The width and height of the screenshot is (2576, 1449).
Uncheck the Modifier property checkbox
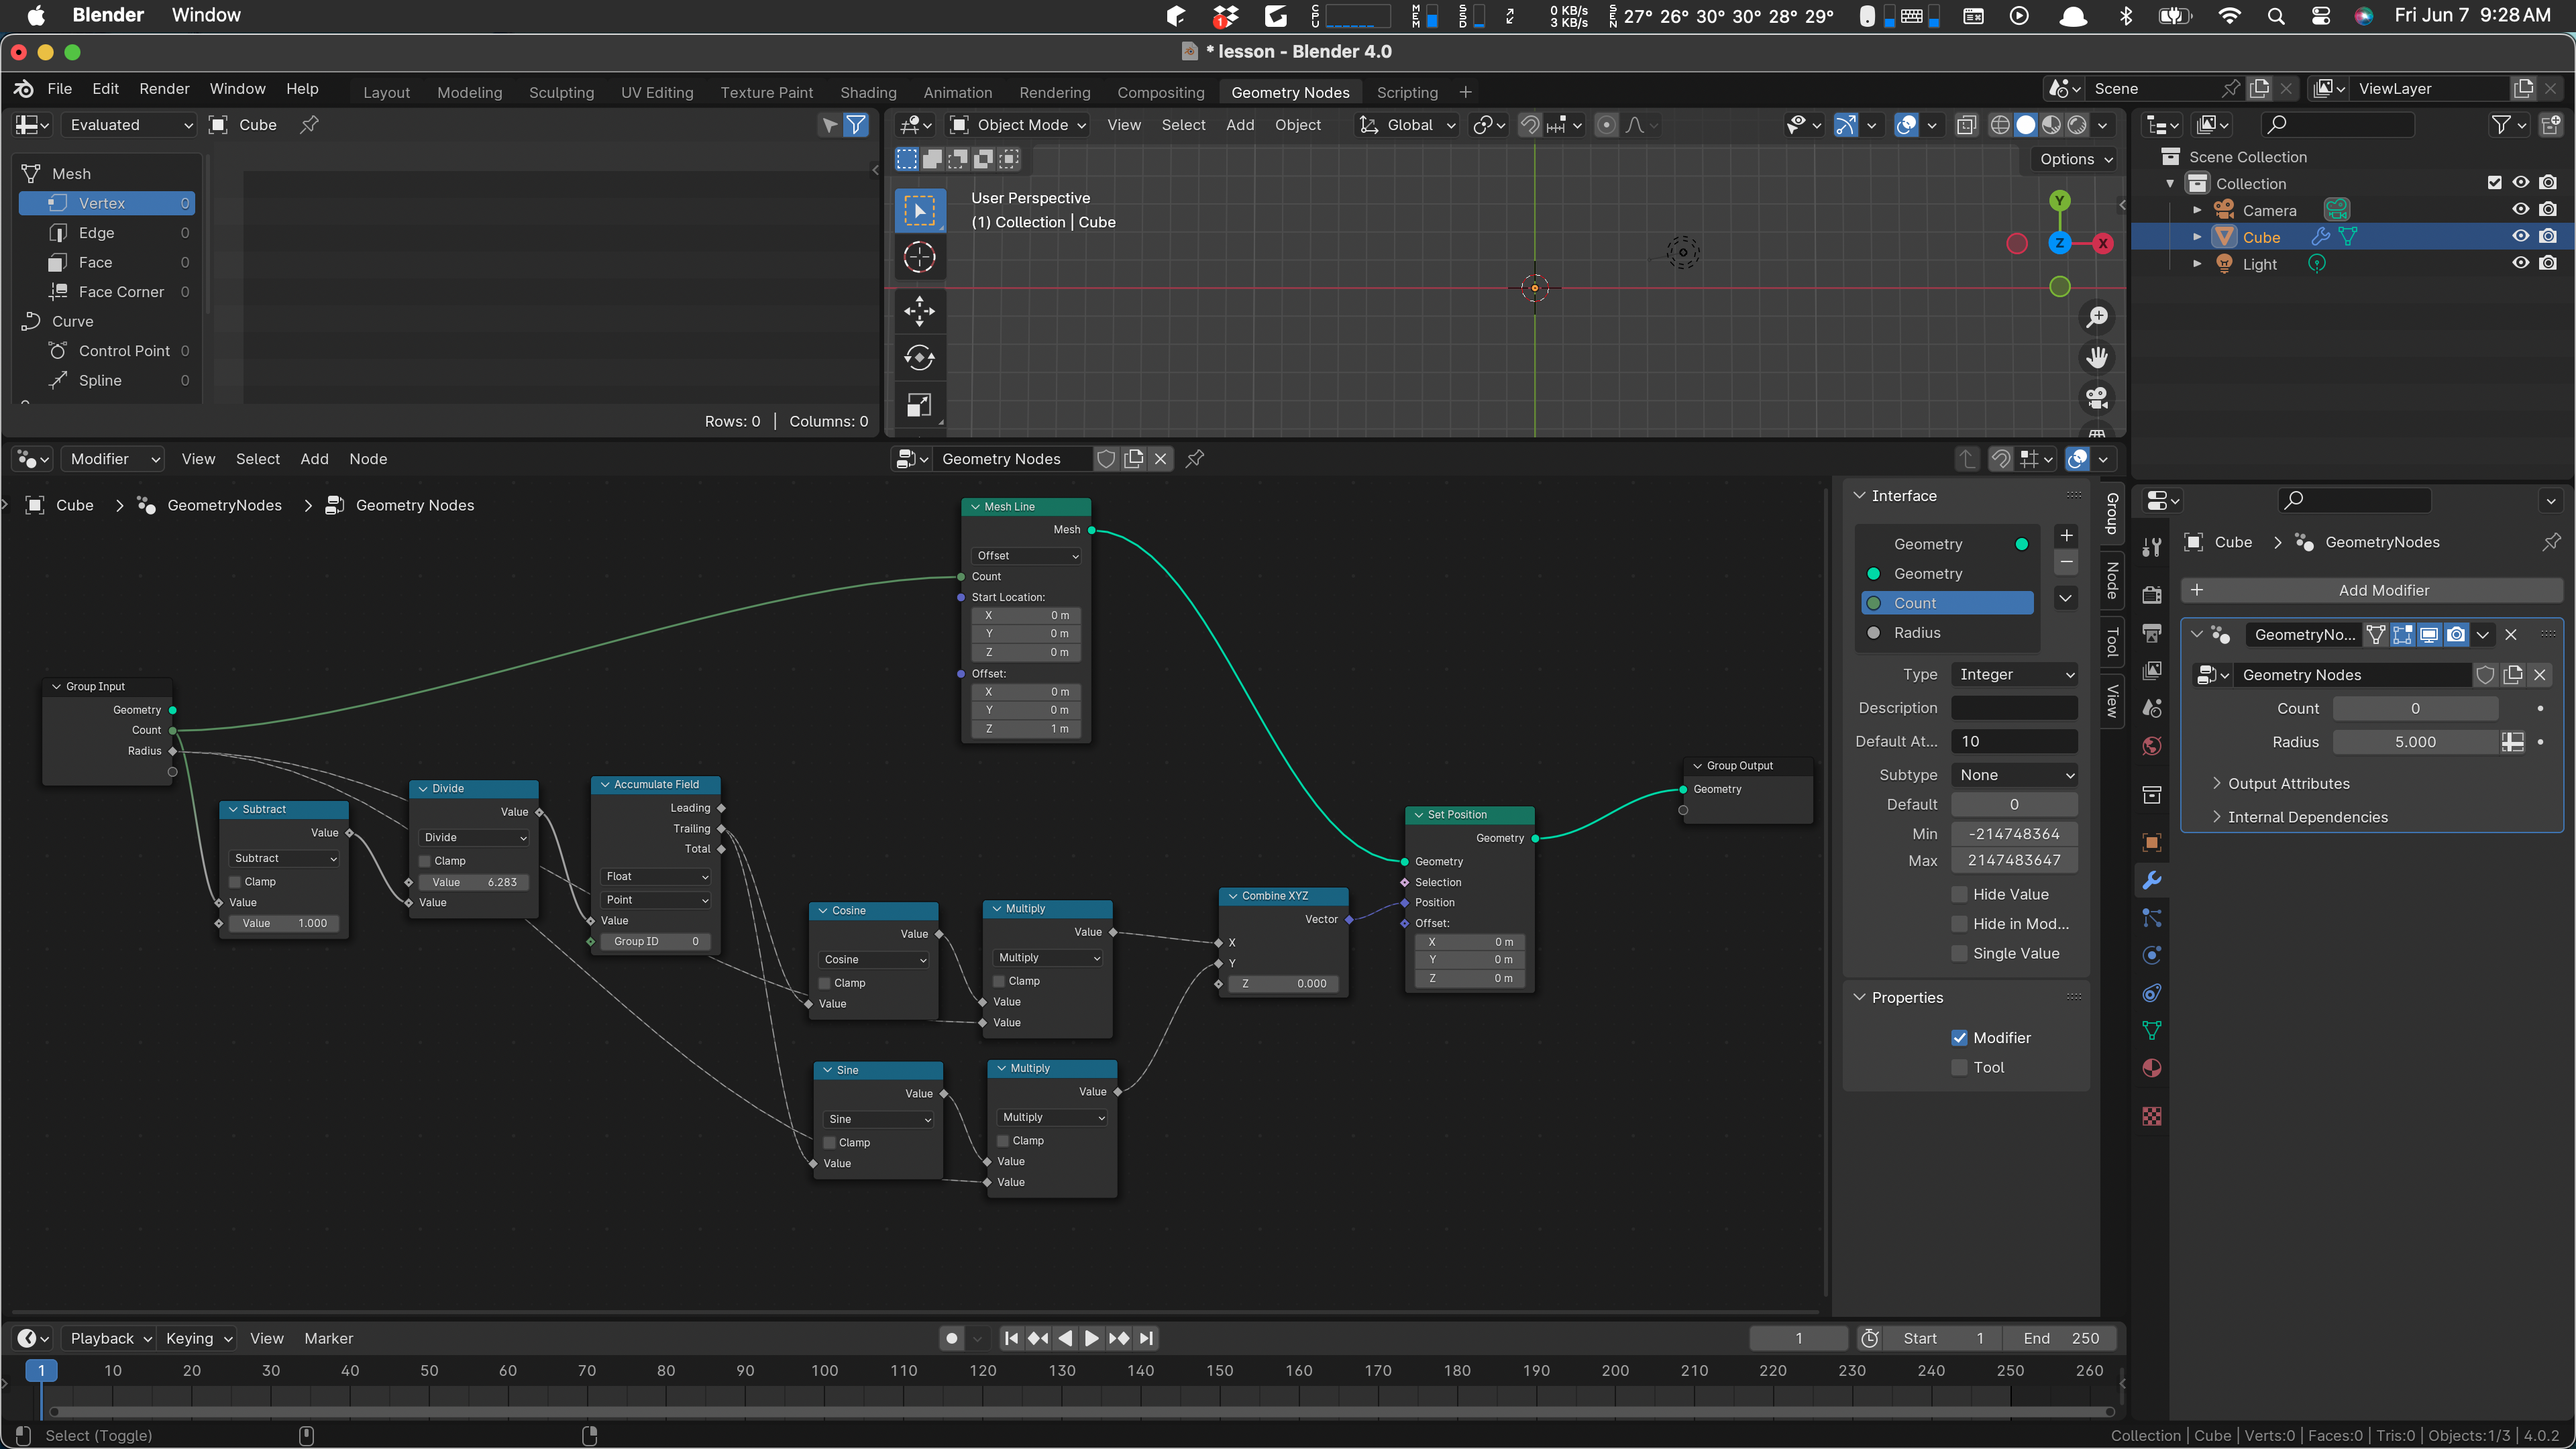[1959, 1038]
